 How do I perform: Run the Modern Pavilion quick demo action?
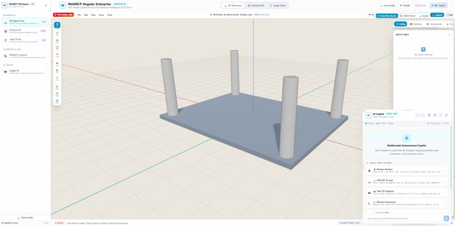click(406, 171)
